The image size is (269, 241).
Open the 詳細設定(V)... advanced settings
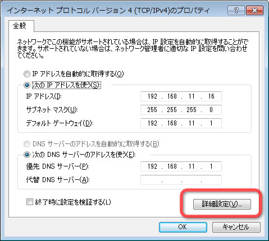click(222, 204)
